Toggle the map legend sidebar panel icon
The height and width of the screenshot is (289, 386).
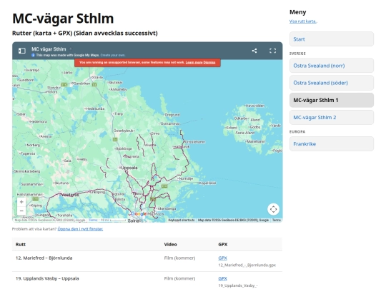[22, 51]
